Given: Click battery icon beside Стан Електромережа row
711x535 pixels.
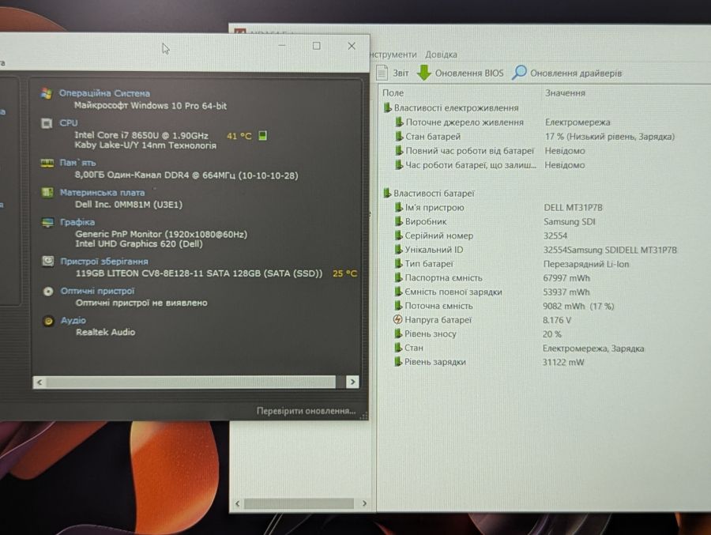Looking at the screenshot, I should click(397, 348).
